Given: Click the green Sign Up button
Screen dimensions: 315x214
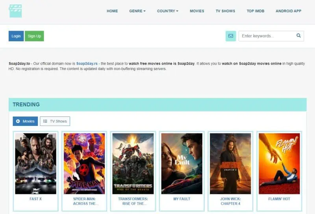Looking at the screenshot, I should pos(34,36).
